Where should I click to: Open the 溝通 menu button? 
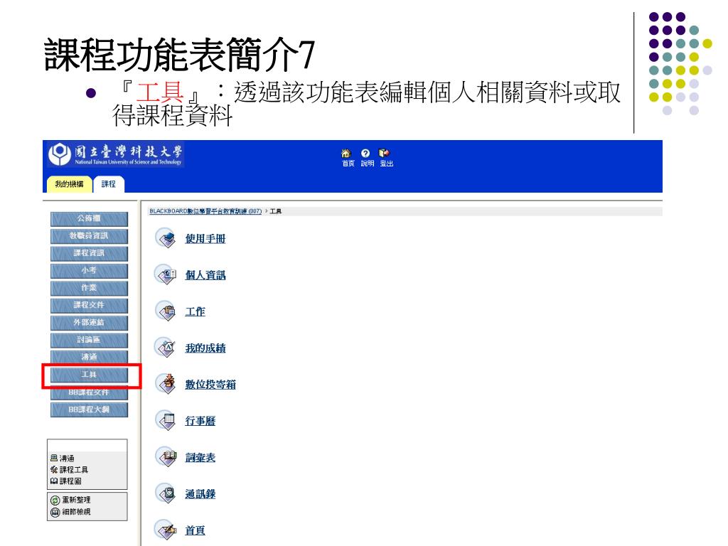click(x=89, y=358)
